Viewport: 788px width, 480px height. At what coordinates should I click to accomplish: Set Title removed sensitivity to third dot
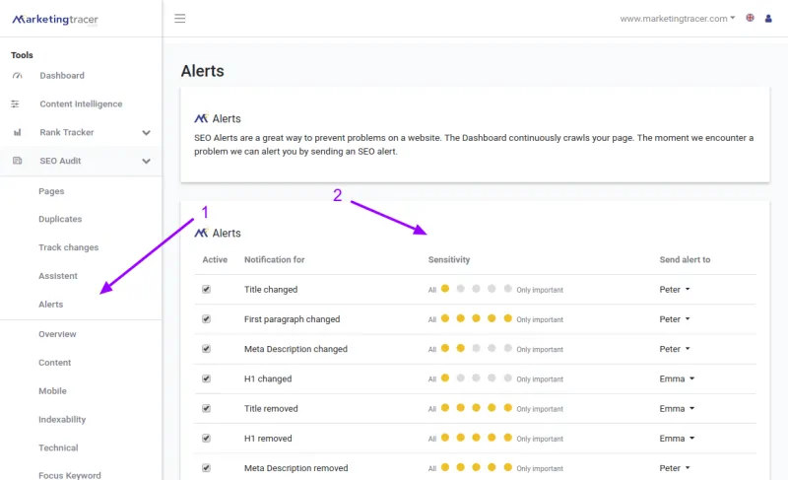tap(476, 408)
